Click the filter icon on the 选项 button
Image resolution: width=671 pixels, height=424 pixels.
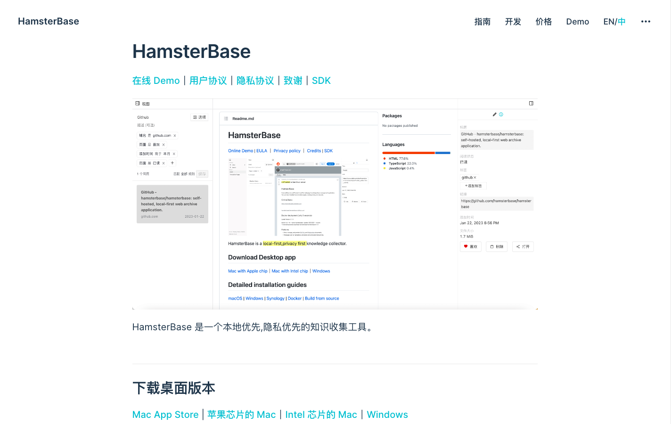tap(195, 117)
